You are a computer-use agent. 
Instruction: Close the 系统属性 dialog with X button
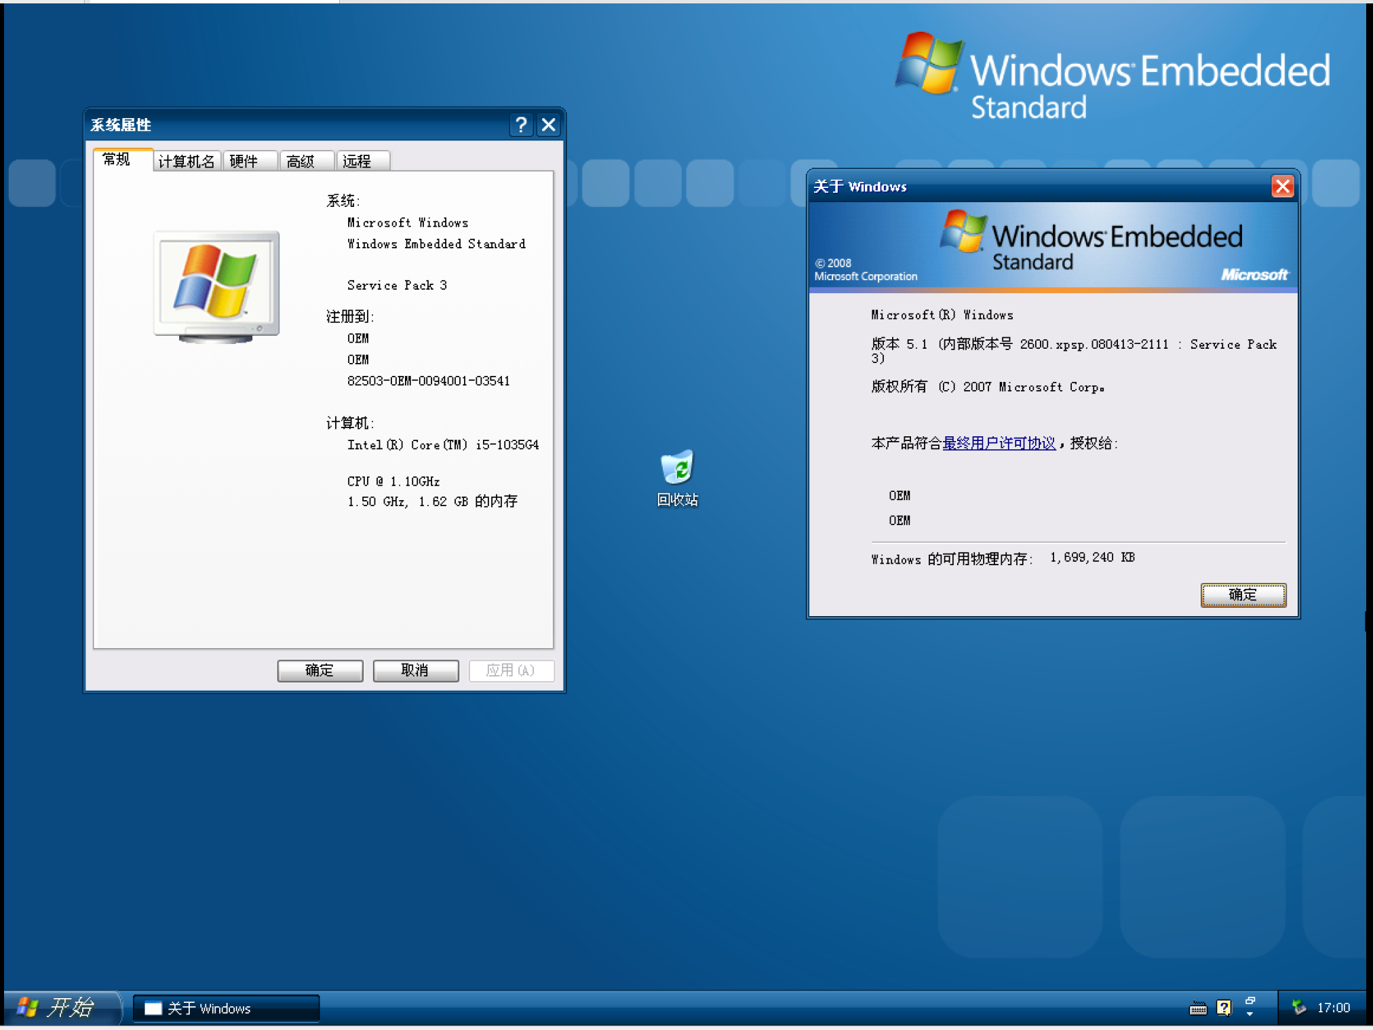549,125
